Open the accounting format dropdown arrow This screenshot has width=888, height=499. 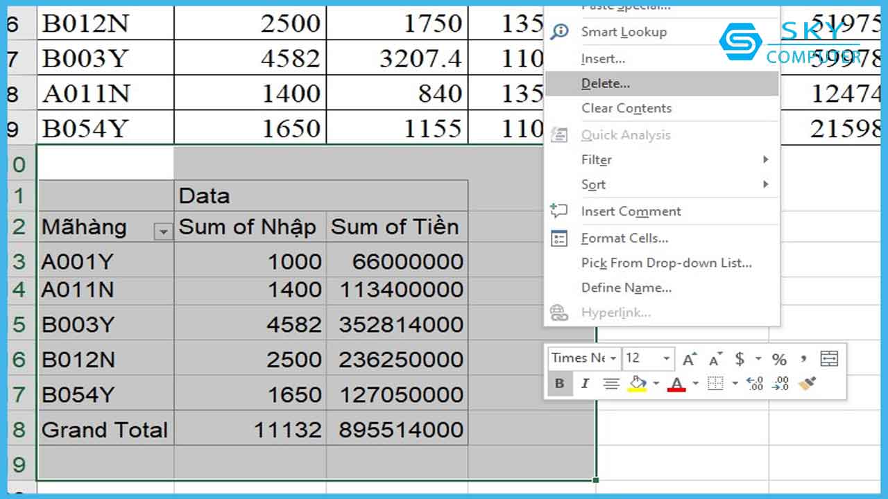(758, 358)
